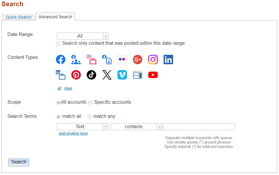
Task: Select the Pinterest content type icon
Action: 76,75
